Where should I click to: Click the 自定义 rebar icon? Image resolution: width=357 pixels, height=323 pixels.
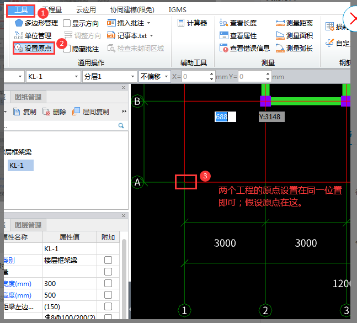pyautogui.click(x=329, y=43)
